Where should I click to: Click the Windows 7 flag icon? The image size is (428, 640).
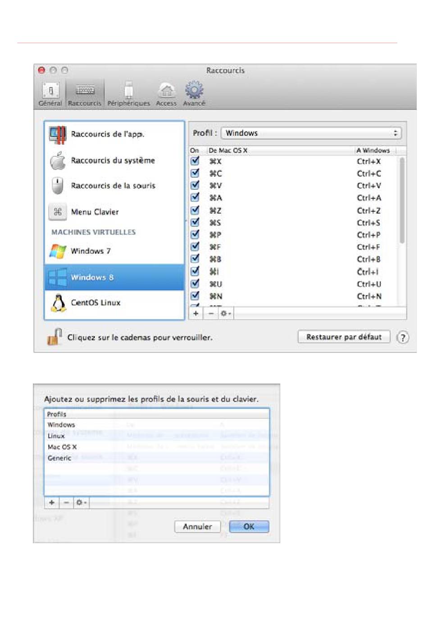pos(58,251)
